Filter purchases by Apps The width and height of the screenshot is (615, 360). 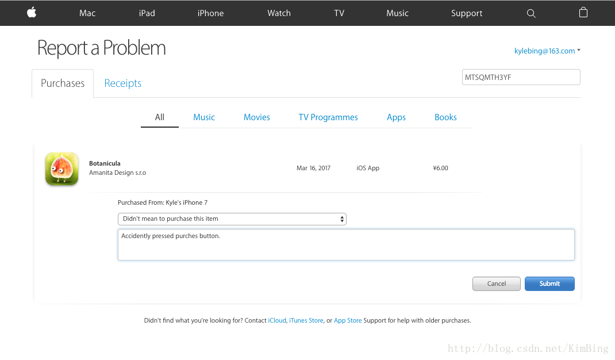click(396, 117)
